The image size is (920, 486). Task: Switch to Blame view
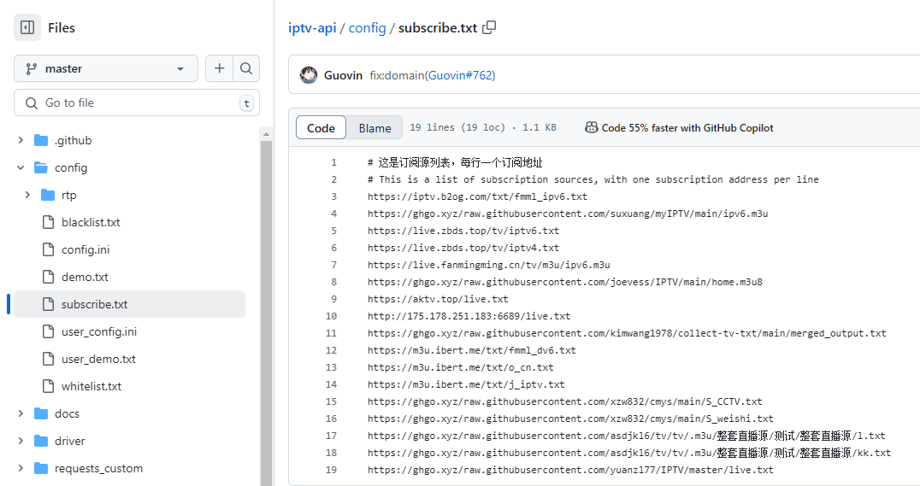click(374, 127)
